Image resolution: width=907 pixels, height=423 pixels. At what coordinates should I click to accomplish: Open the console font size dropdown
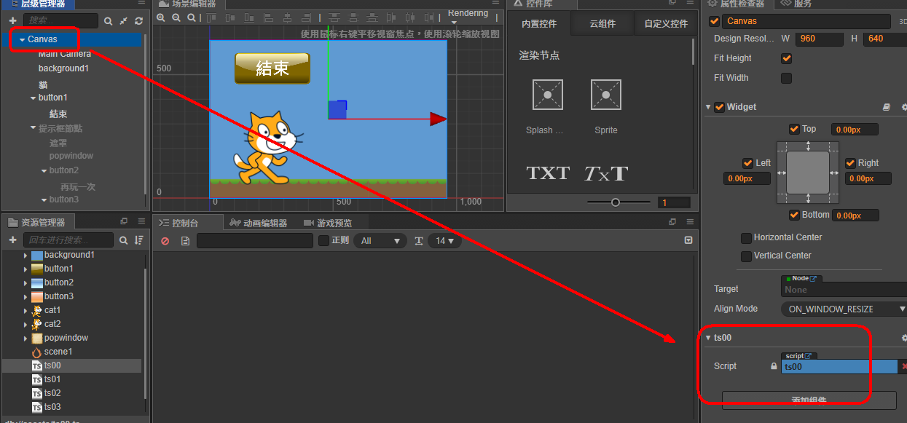coord(444,240)
